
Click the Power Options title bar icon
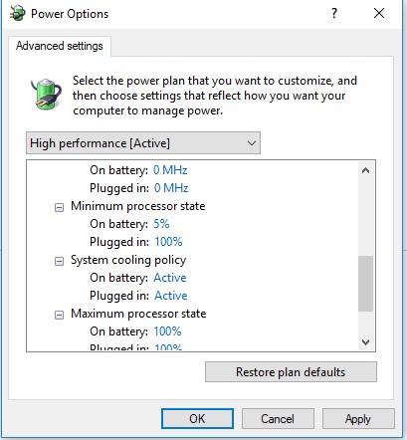click(17, 14)
